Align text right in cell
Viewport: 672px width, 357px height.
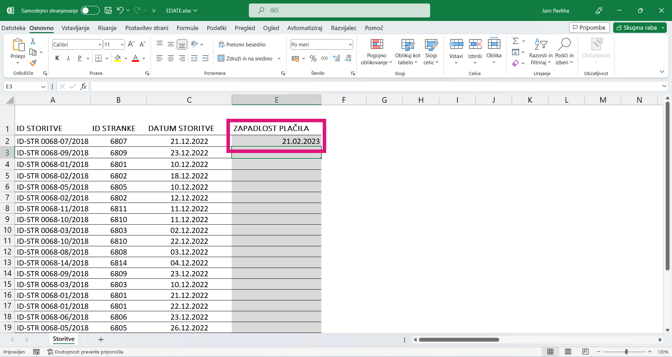pos(182,58)
